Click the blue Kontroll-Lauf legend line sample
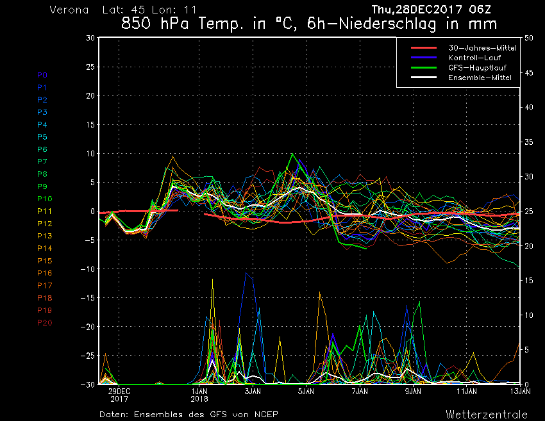545x421 pixels. click(424, 58)
